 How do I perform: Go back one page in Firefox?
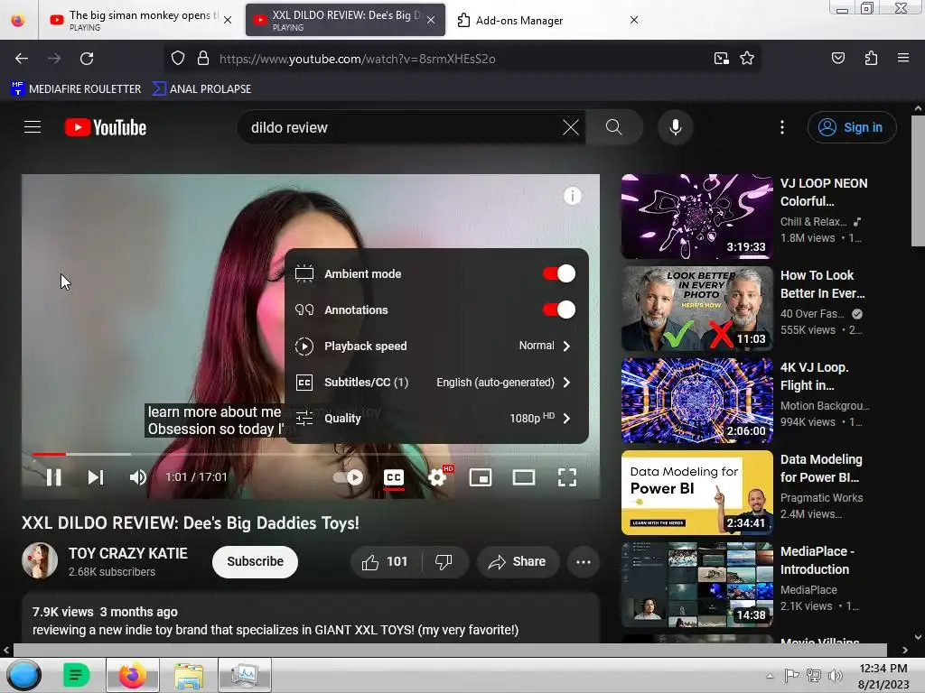pyautogui.click(x=22, y=59)
